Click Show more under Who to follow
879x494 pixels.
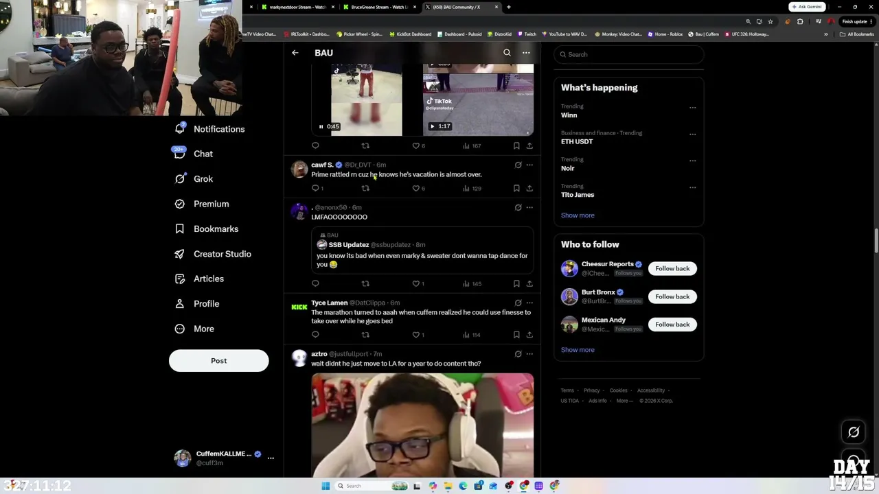tap(578, 350)
